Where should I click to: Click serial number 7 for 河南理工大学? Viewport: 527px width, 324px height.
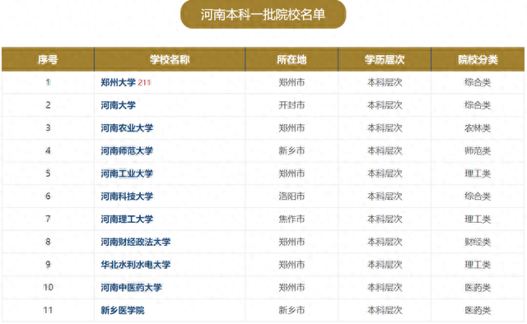(48, 219)
